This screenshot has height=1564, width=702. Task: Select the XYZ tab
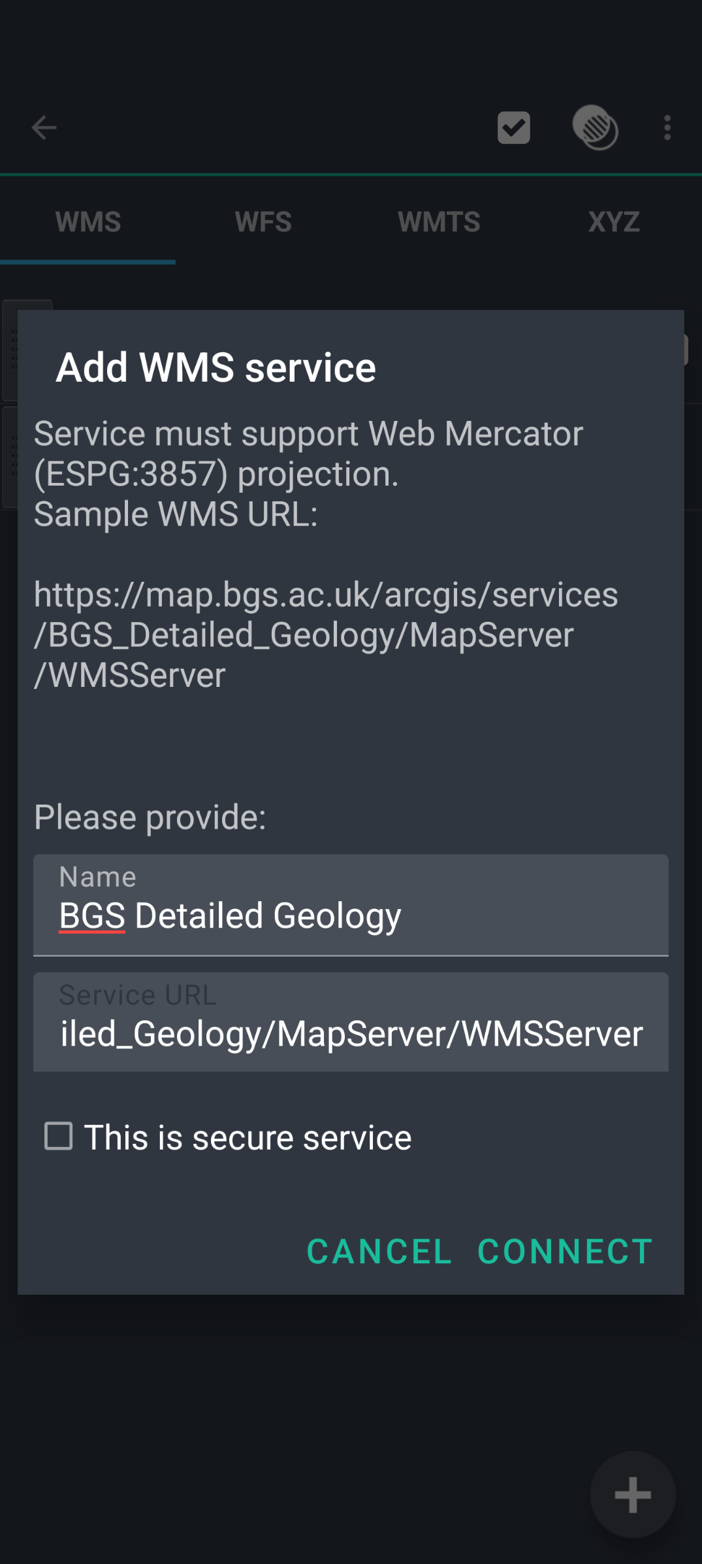click(x=613, y=222)
